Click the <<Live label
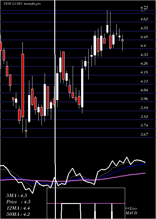This screenshot has height=219, width=156. (131, 209)
